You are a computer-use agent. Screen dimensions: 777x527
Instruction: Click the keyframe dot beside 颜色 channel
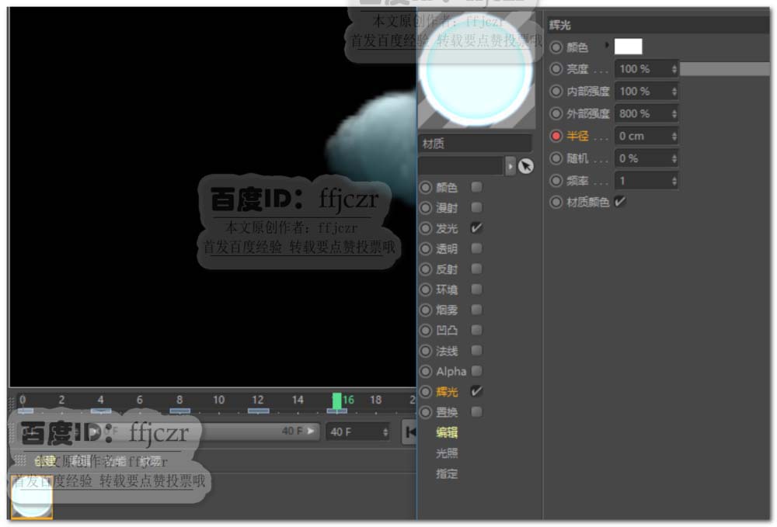point(426,188)
